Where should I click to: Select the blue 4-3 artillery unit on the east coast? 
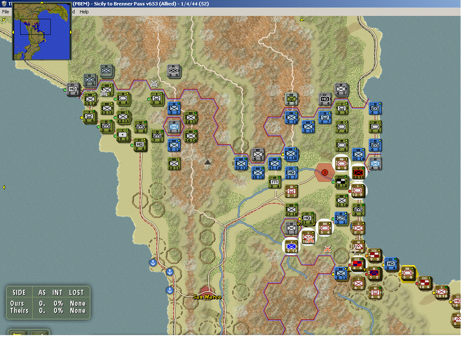tap(375, 108)
